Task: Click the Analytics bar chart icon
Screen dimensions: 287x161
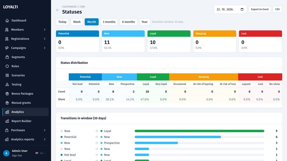Action: coord(7,112)
